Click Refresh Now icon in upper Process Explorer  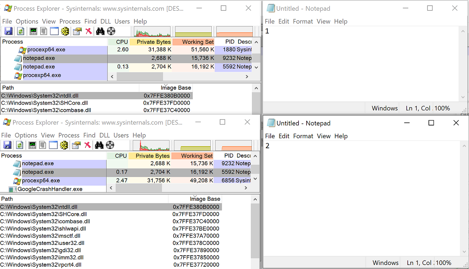(21, 31)
